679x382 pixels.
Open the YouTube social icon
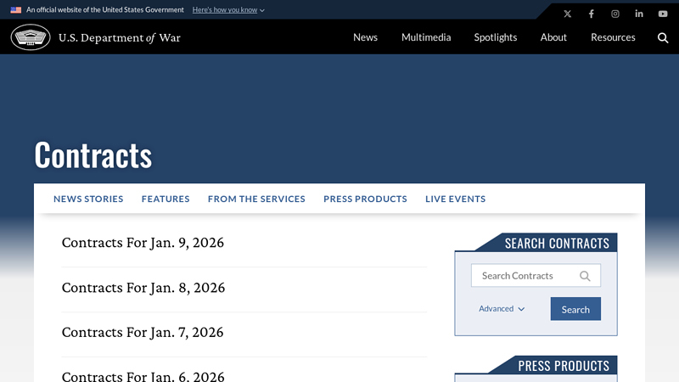(x=663, y=14)
